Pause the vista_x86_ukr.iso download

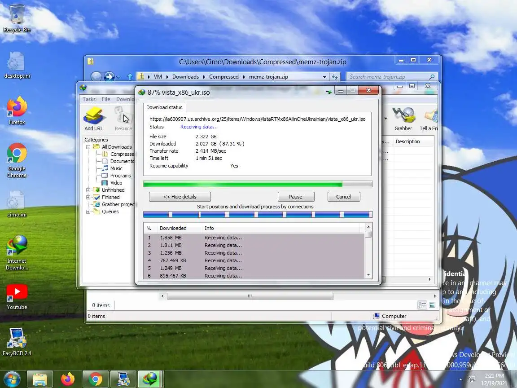(x=296, y=197)
